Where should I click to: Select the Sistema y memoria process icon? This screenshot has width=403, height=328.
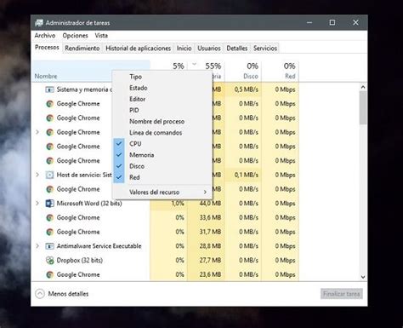point(49,89)
